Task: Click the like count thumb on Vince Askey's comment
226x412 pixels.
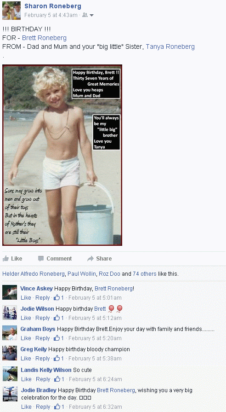Action: (56, 297)
